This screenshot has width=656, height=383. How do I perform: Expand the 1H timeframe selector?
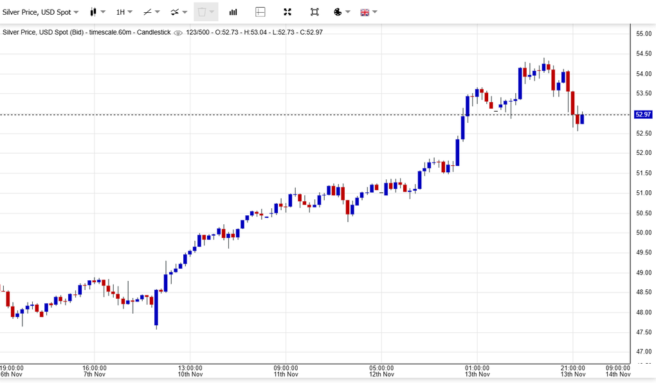coord(124,12)
